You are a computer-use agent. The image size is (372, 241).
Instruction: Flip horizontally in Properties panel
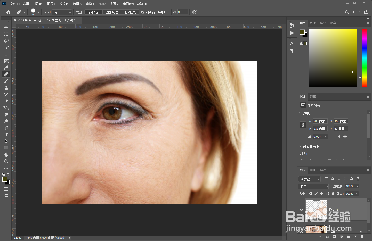click(338, 137)
